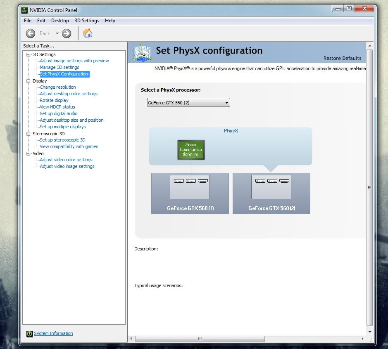Select Change resolution in task tree
388x349 pixels.
click(x=58, y=87)
